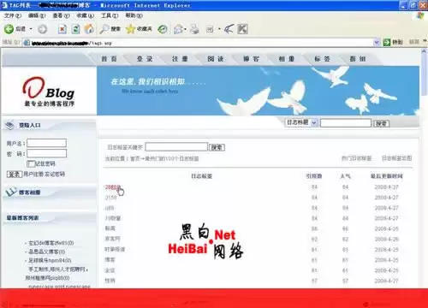Open the 时事报道 tag link
Screen dimensions: 428x308
pyautogui.click(x=115, y=249)
